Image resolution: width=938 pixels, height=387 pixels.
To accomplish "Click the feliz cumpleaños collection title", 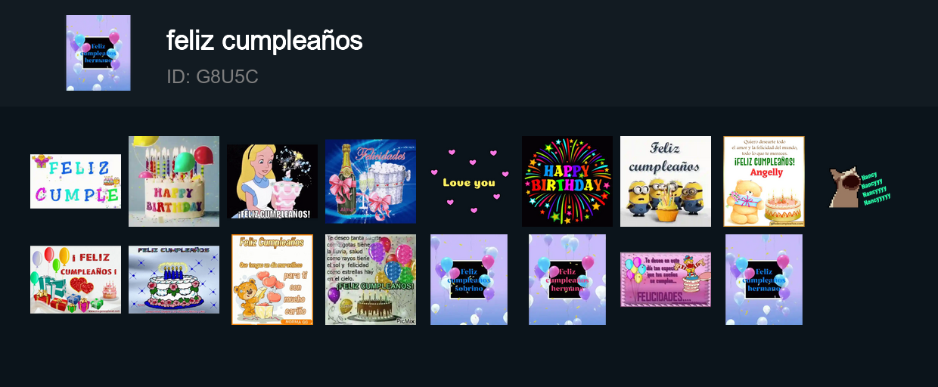I will [265, 41].
